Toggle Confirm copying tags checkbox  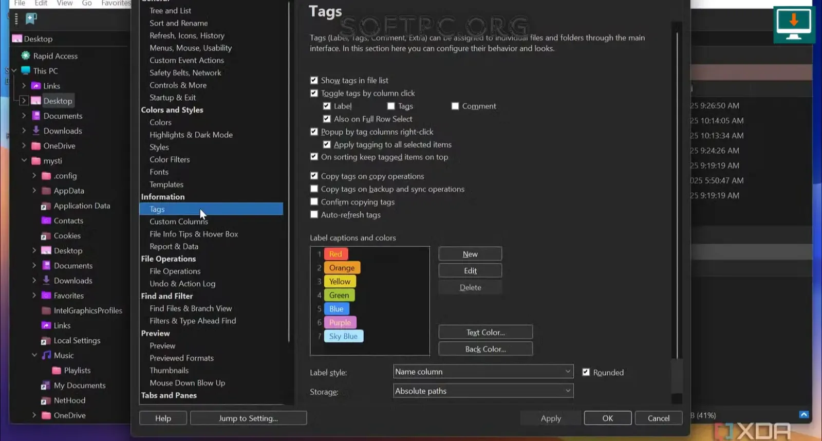pyautogui.click(x=314, y=201)
